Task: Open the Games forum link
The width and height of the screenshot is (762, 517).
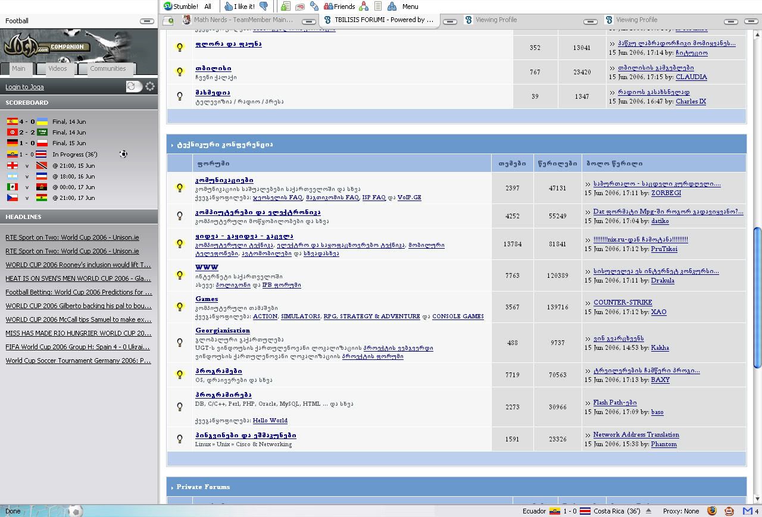Action: coord(207,299)
